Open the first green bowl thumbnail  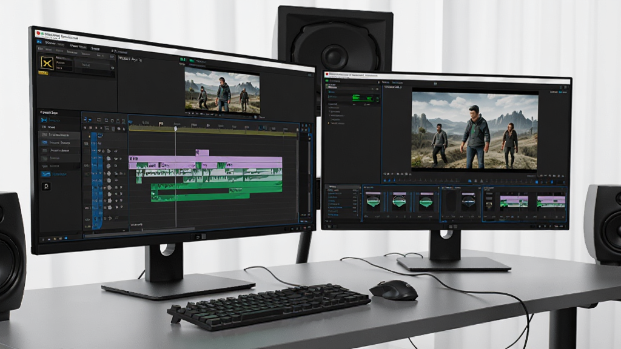[x=373, y=200]
